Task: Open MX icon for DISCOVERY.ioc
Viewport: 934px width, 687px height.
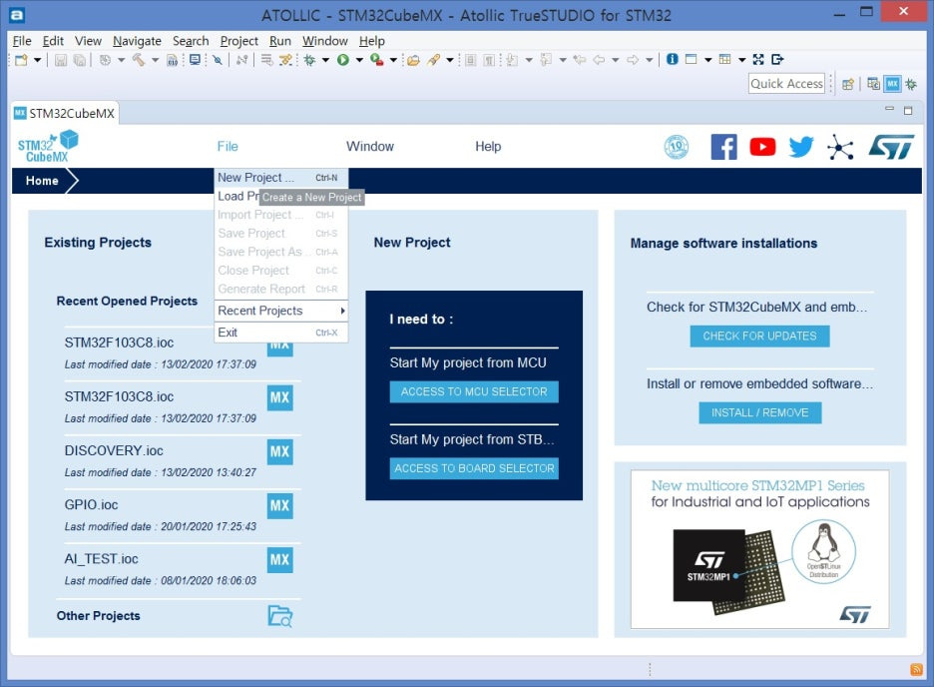Action: pos(280,451)
